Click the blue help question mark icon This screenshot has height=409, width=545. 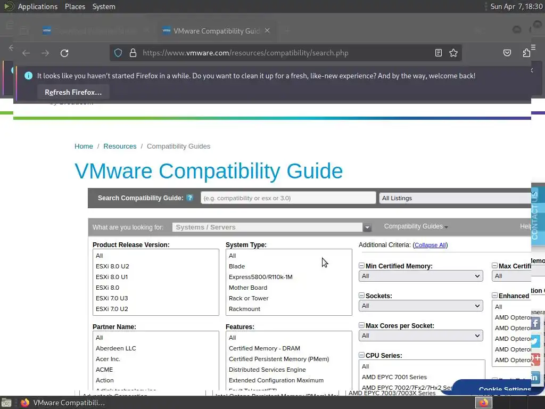[x=189, y=198]
